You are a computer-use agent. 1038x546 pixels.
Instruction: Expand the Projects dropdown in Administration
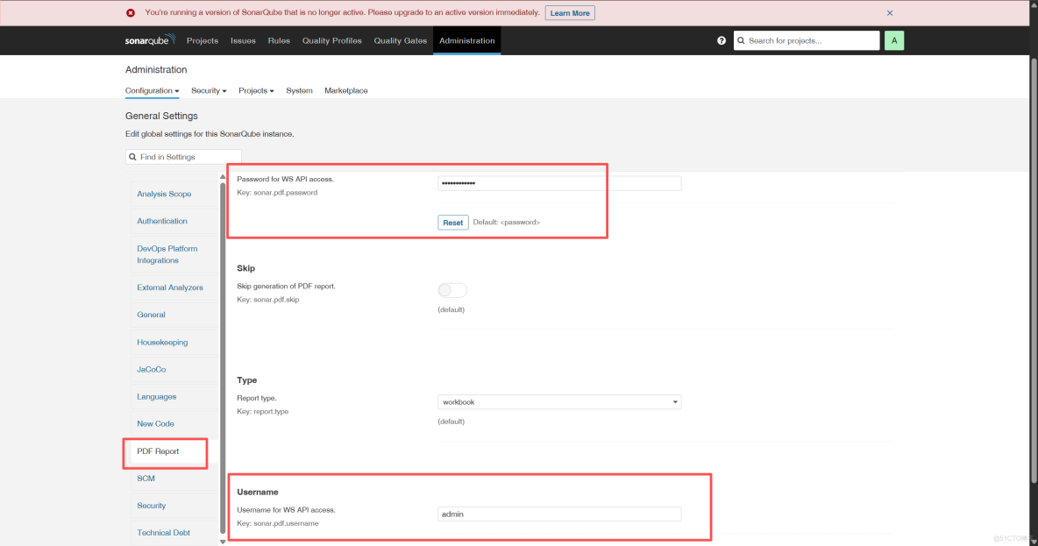[256, 90]
